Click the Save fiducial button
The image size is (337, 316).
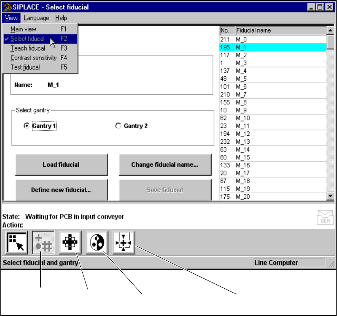[x=165, y=190]
